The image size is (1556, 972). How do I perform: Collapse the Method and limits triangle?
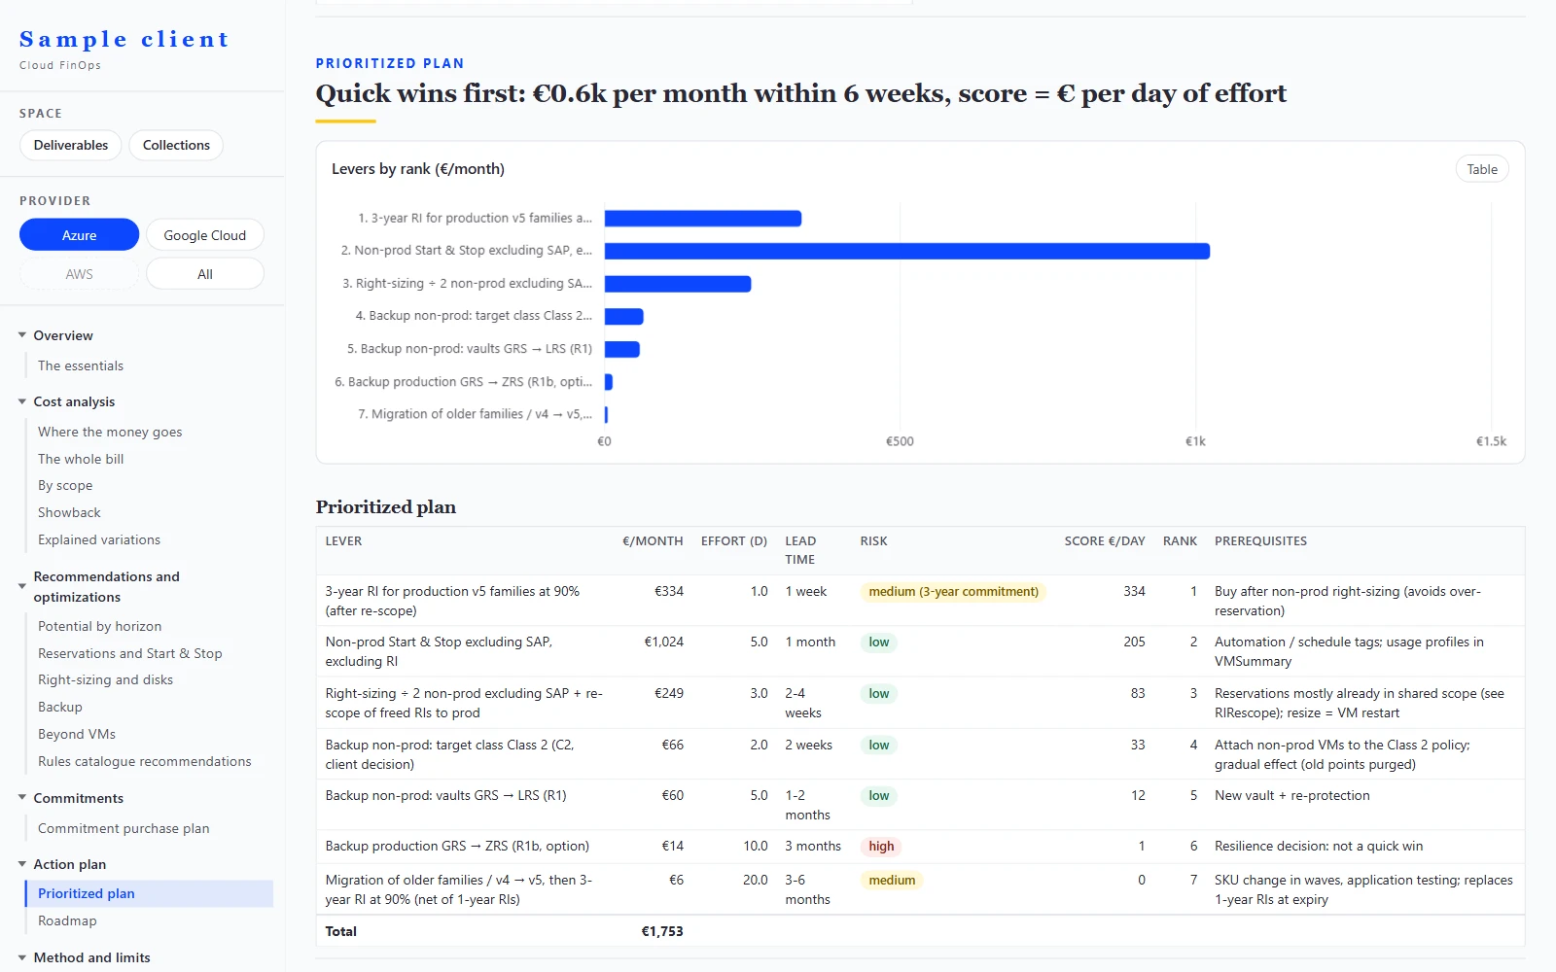click(22, 957)
